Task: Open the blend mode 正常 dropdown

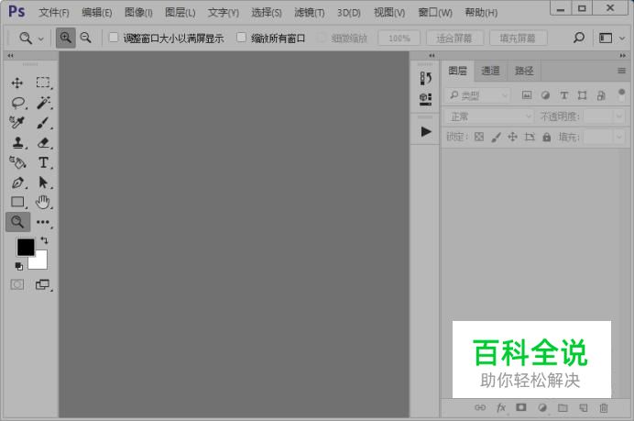Action: pos(489,116)
